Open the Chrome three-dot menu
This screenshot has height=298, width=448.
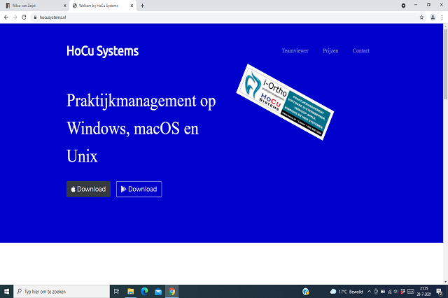click(x=442, y=17)
